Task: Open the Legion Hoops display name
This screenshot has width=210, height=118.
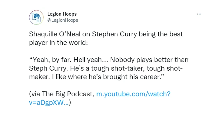Action: (x=62, y=14)
